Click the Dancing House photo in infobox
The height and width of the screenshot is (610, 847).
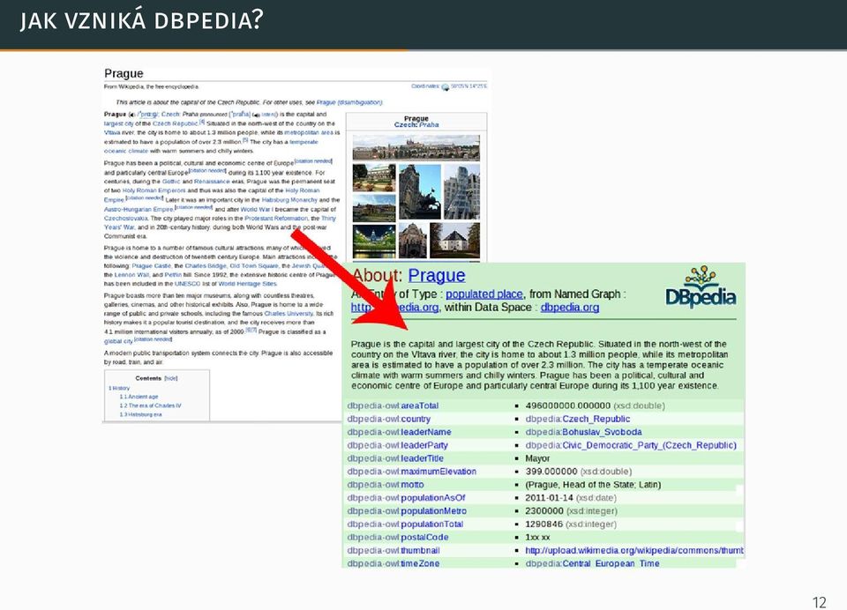[461, 191]
